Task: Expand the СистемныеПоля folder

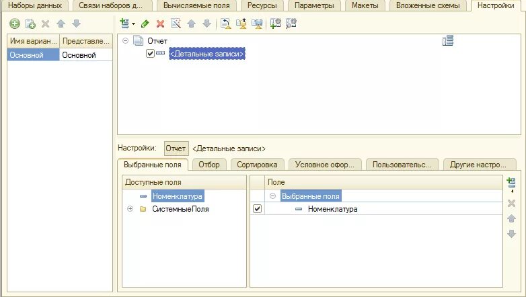Action: 130,209
